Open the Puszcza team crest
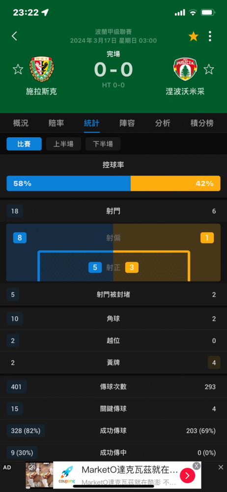Viewport: 227px width, 492px height. pyautogui.click(x=185, y=69)
